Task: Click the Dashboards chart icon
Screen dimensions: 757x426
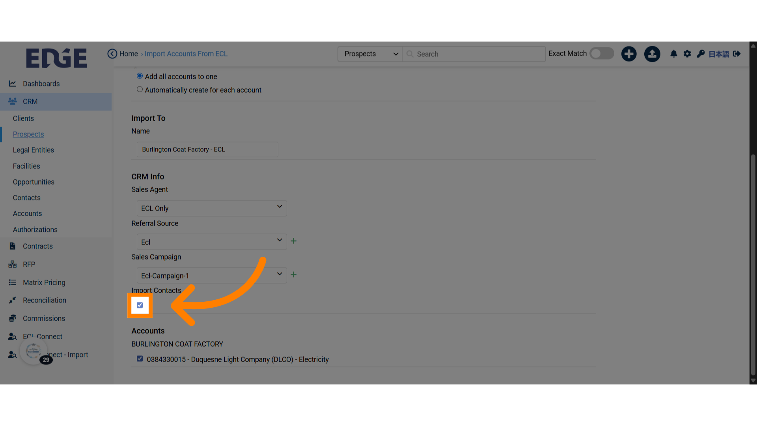Action: click(13, 84)
